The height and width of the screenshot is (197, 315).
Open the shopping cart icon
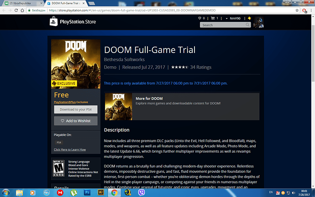pyautogui.click(x=213, y=18)
